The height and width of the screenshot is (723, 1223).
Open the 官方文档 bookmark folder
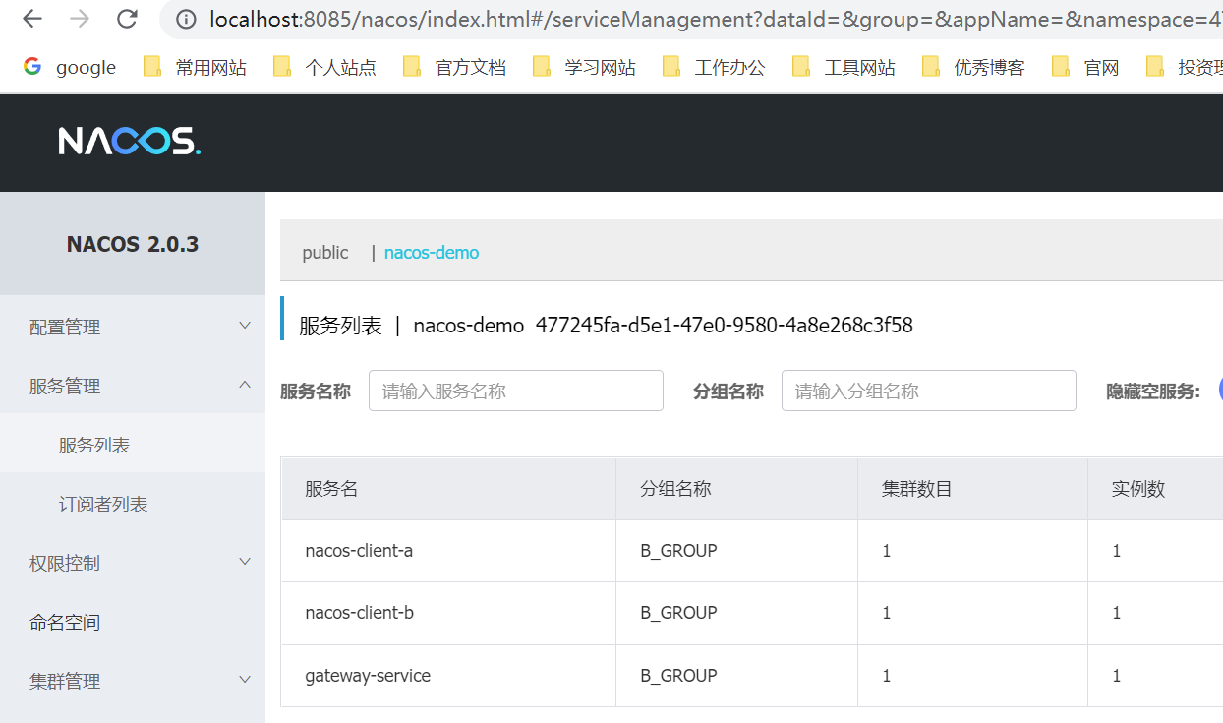(454, 67)
